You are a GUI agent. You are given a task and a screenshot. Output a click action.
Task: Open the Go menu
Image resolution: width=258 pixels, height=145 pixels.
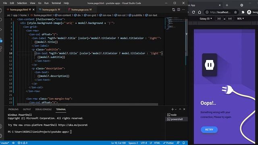pyautogui.click(x=40, y=3)
